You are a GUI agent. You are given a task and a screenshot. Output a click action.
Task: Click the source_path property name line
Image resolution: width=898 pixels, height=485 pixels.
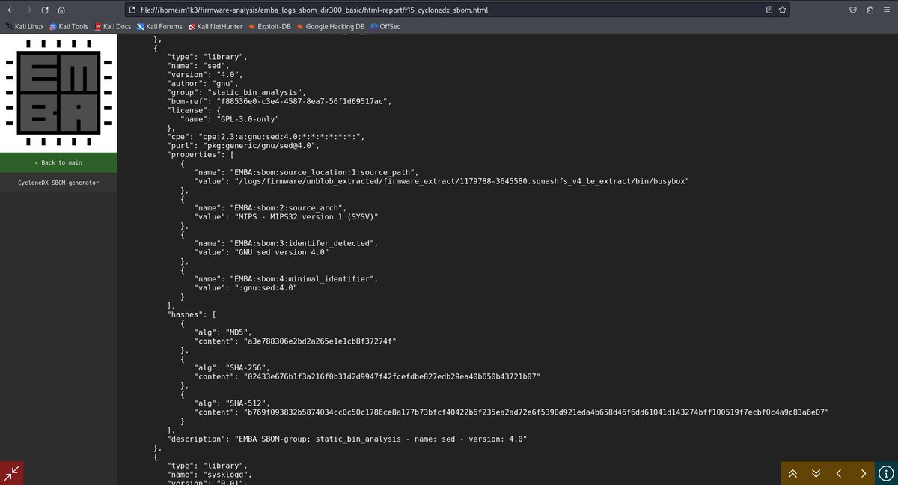click(x=306, y=173)
